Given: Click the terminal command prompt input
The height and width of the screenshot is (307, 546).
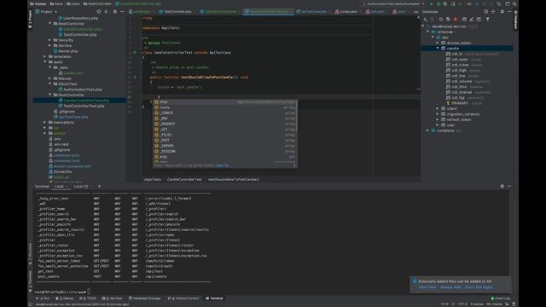Looking at the screenshot, I should pos(89,292).
